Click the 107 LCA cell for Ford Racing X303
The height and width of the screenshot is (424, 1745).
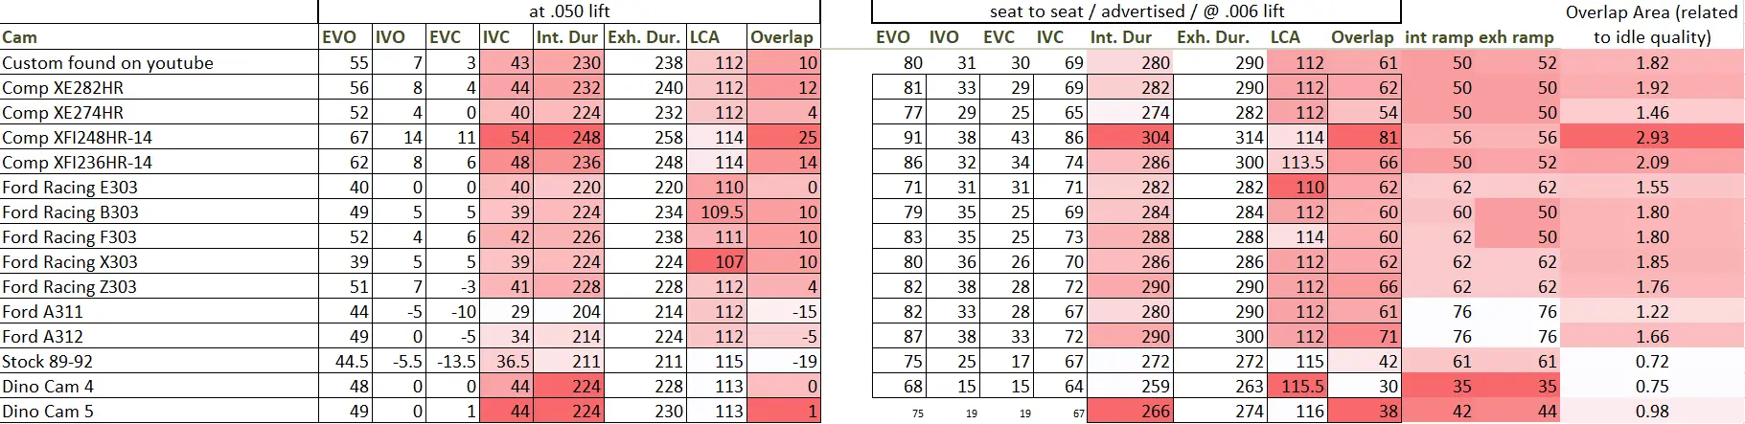tap(717, 261)
